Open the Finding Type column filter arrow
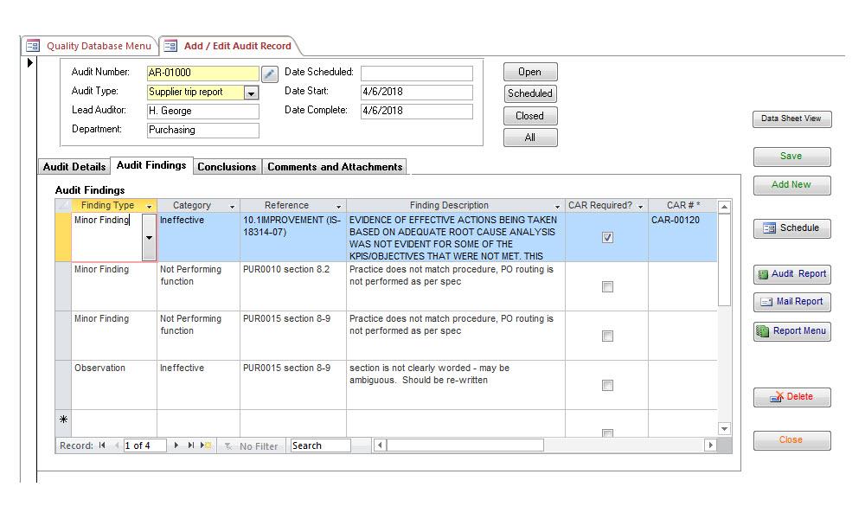 (149, 206)
